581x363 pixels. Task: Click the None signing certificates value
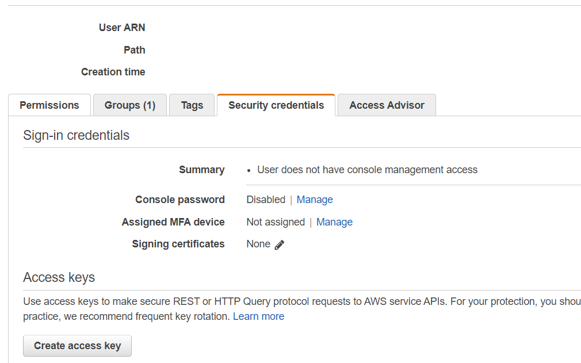[258, 244]
